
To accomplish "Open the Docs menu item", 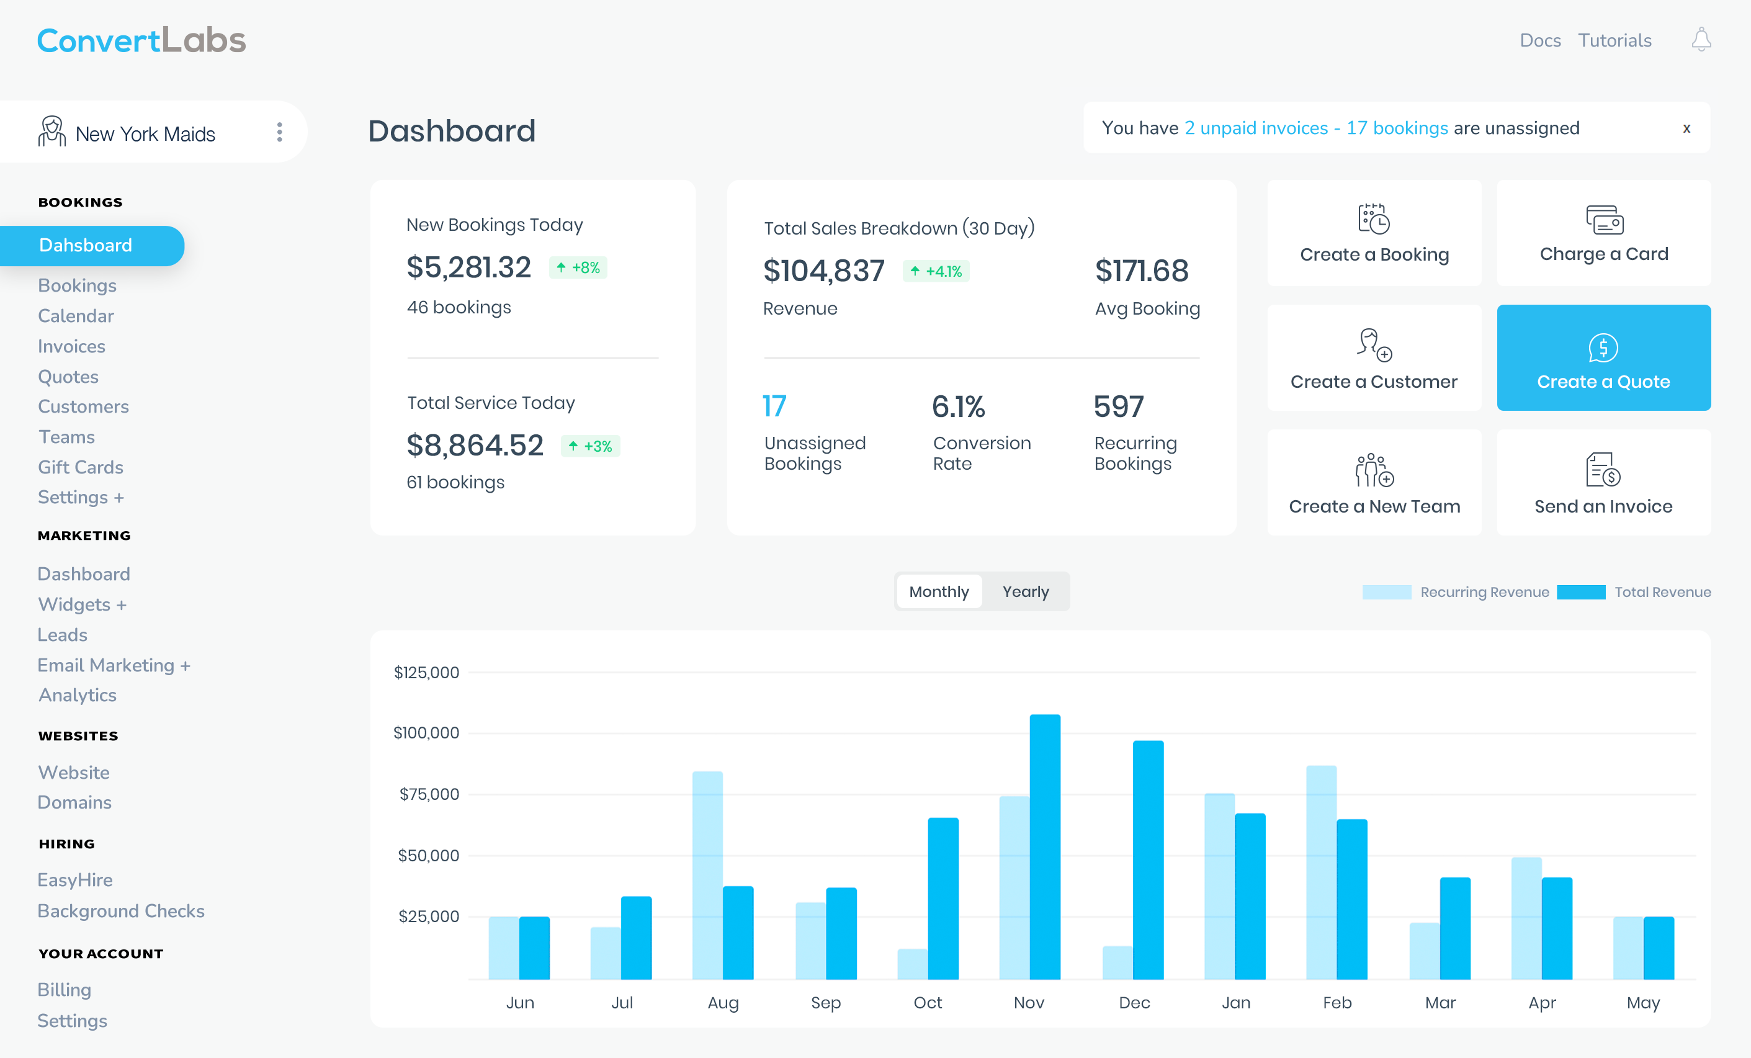I will 1539,40.
